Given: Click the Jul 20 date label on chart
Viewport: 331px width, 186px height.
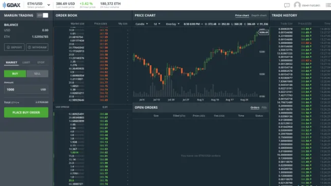Looking at the screenshot, I should tap(171, 100).
